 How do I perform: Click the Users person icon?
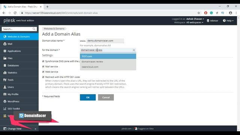tap(5, 87)
